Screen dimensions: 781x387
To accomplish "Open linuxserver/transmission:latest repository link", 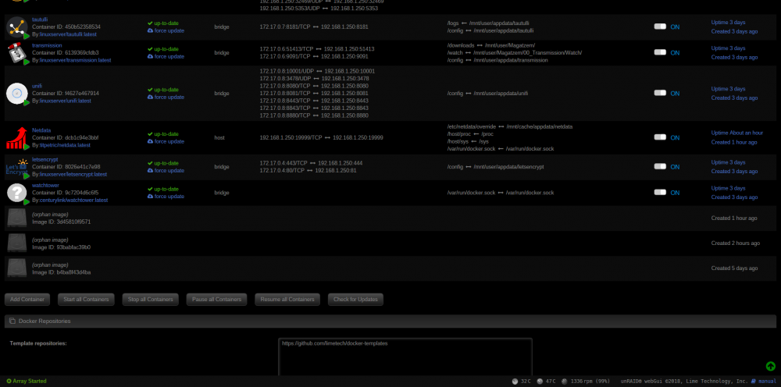I will (x=75, y=60).
